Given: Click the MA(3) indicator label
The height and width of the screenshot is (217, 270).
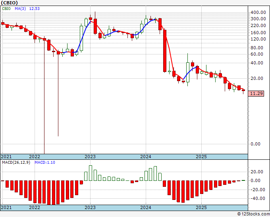Looking at the screenshot, I should (20, 9).
